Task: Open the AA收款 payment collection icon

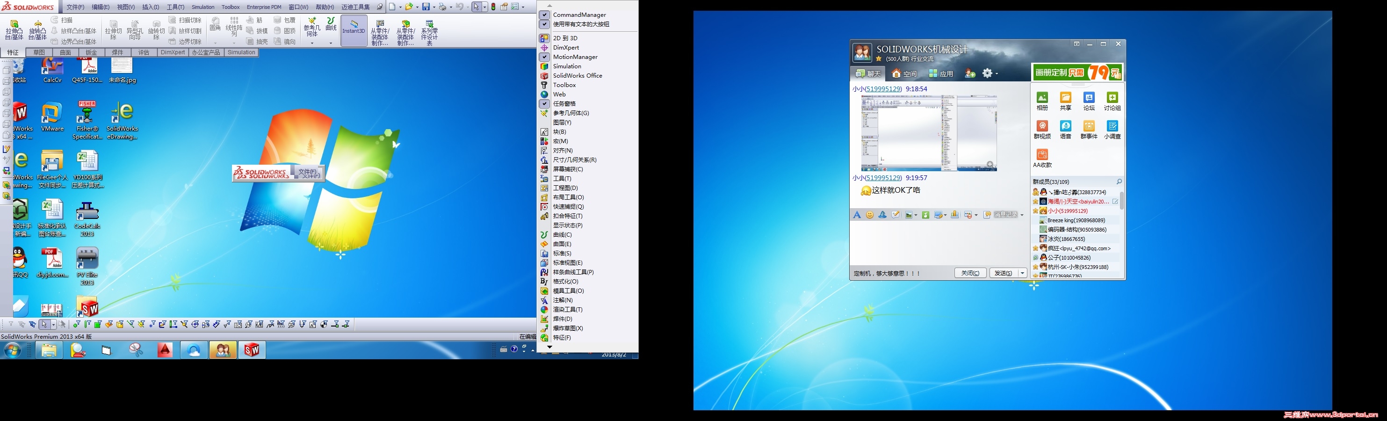Action: 1042,158
